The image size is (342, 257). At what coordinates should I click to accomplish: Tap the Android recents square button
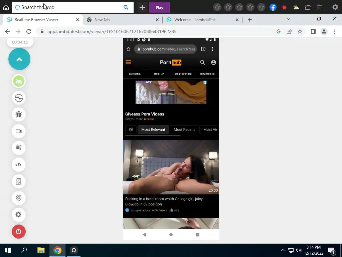198,235
